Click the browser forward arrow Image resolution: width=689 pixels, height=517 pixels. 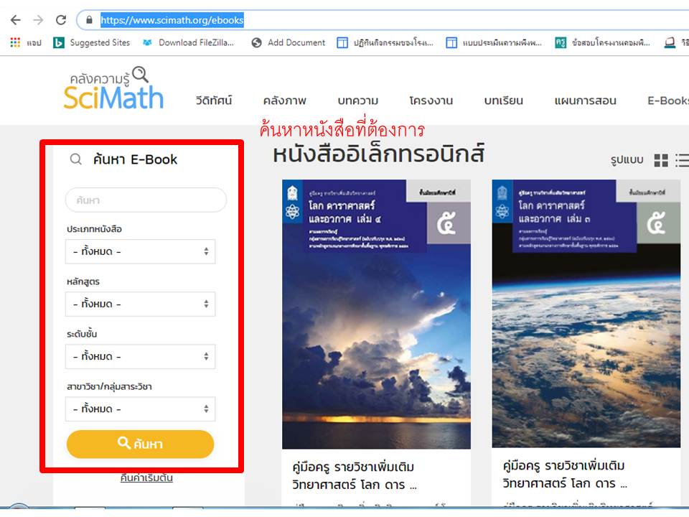click(x=38, y=20)
